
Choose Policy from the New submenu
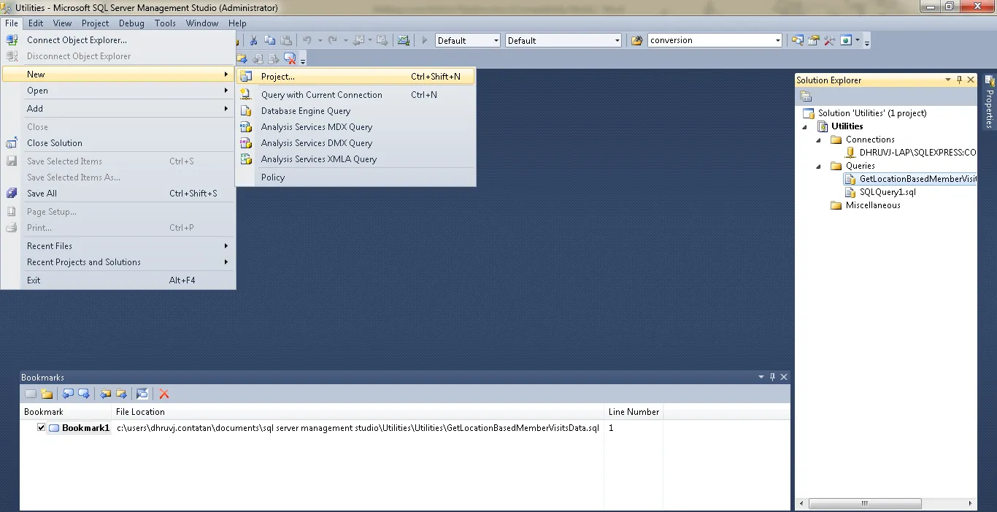coord(355,177)
